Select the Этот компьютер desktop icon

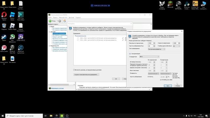tap(203, 5)
